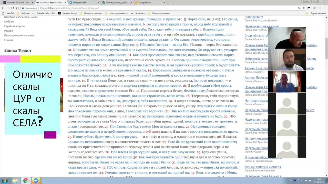Open the dark extension icon beside star
Screen dimensions: 328x184
[309, 8]
